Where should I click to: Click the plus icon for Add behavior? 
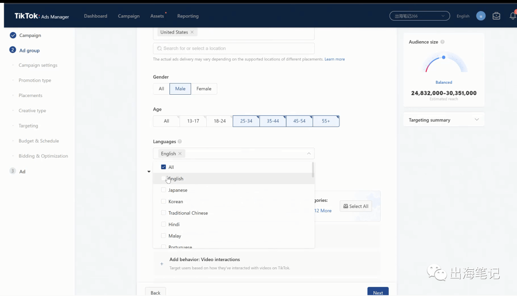(162, 264)
